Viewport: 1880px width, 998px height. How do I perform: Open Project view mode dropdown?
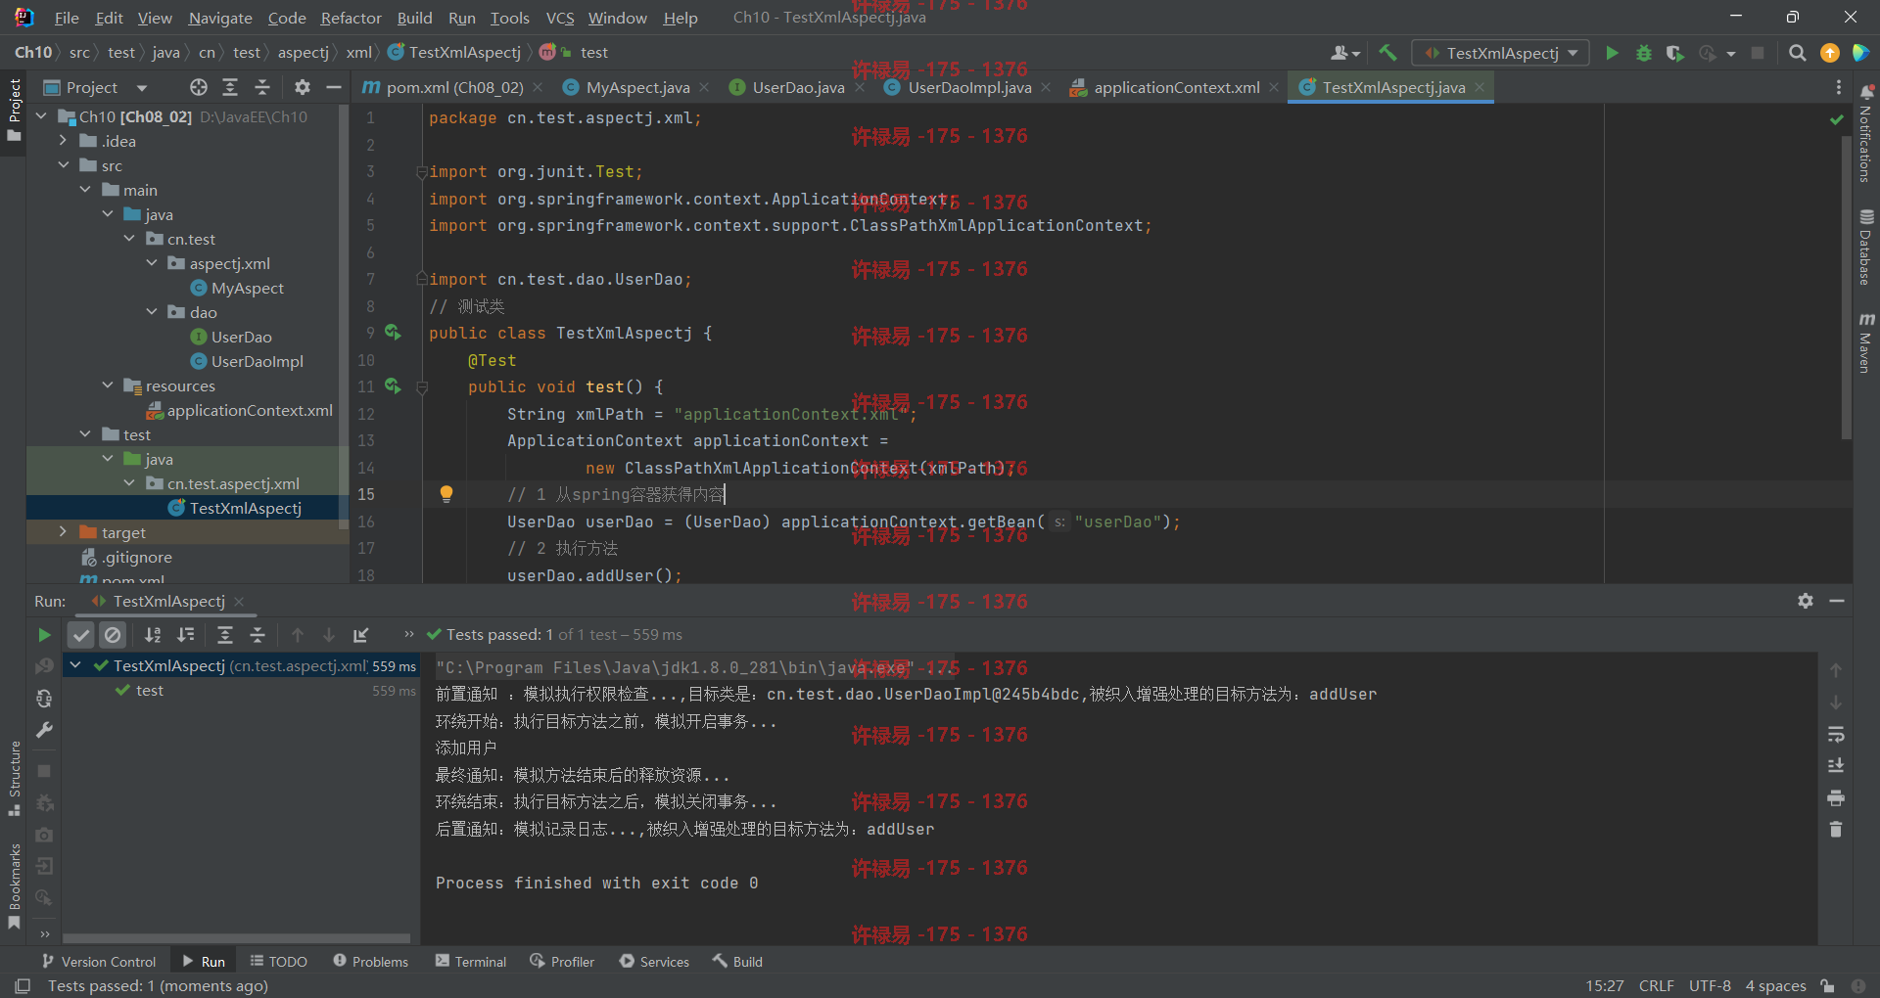142,87
